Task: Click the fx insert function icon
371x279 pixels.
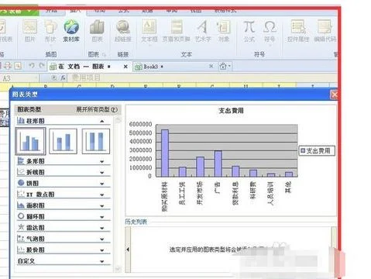Action: (x=63, y=77)
